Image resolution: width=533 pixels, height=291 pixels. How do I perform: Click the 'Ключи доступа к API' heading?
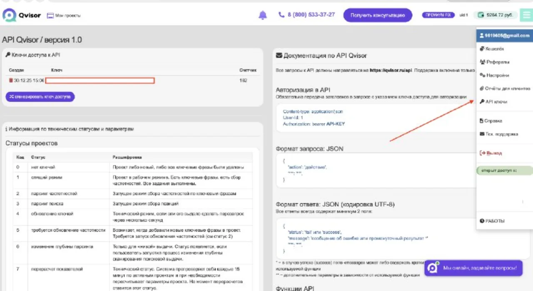[x=33, y=55]
